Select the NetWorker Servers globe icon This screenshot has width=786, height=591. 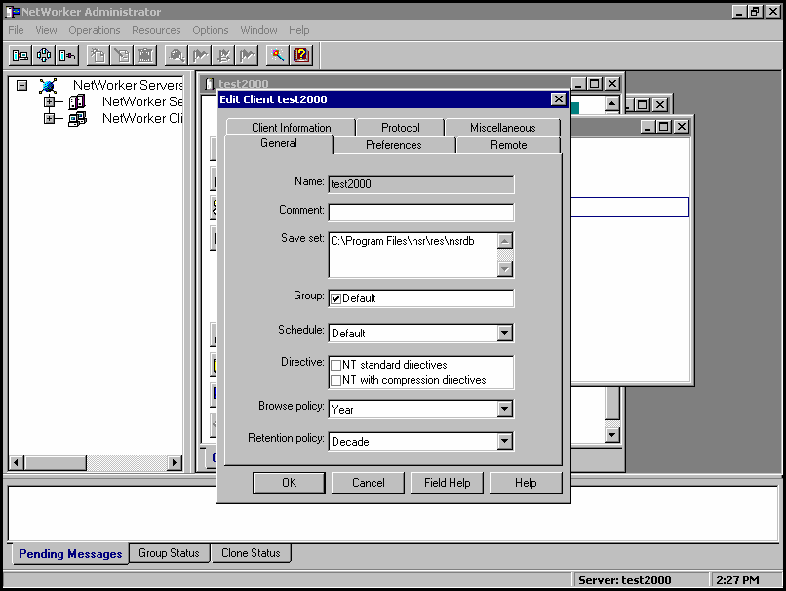[48, 86]
